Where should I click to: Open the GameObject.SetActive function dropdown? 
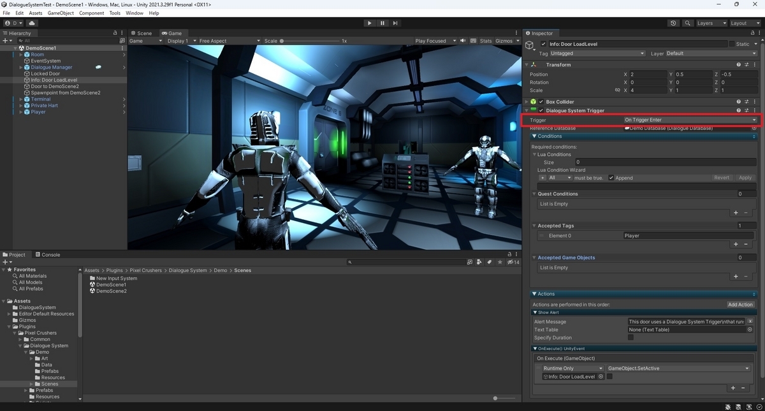click(x=678, y=368)
